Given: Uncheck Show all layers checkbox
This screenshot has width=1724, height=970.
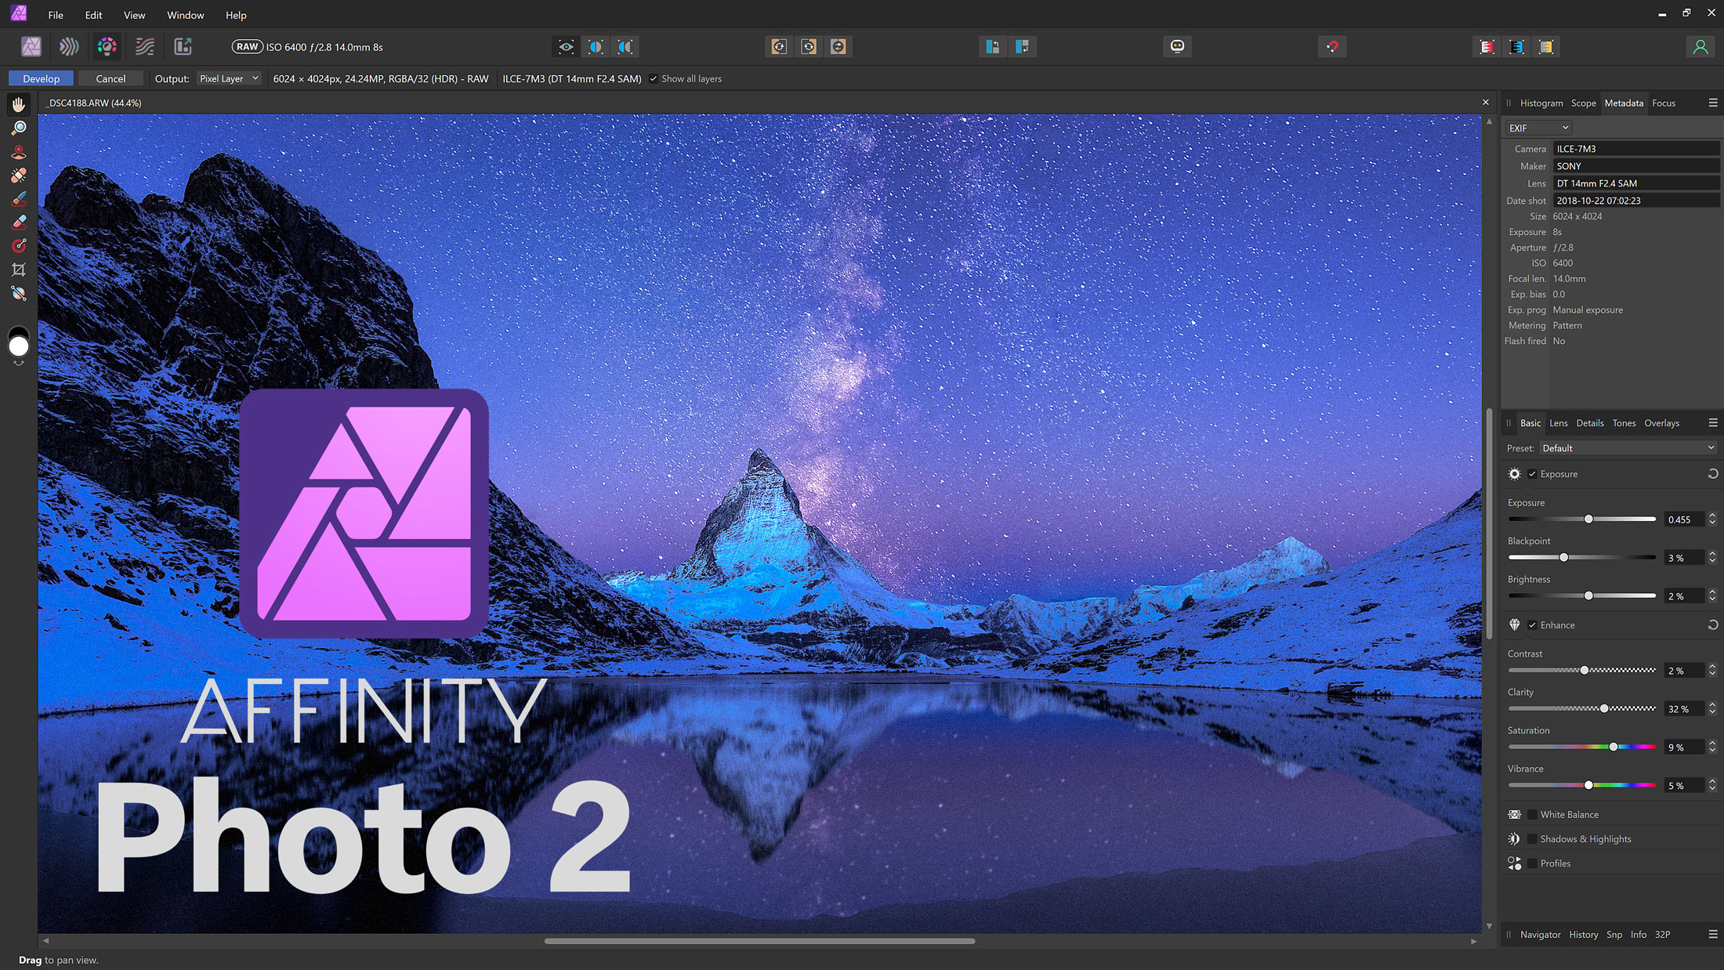Looking at the screenshot, I should click(x=654, y=79).
